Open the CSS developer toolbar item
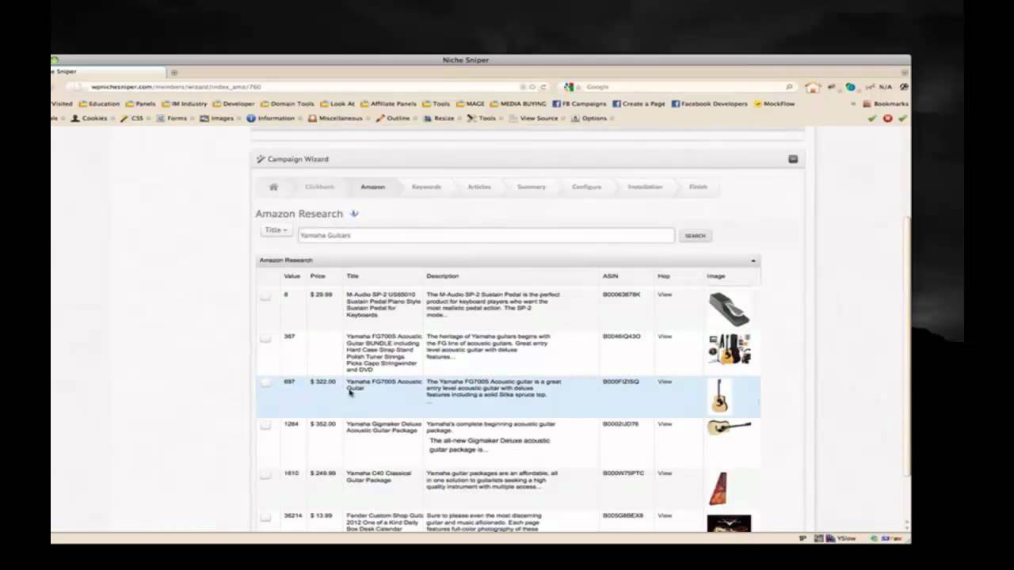Image resolution: width=1014 pixels, height=570 pixels. click(x=132, y=119)
